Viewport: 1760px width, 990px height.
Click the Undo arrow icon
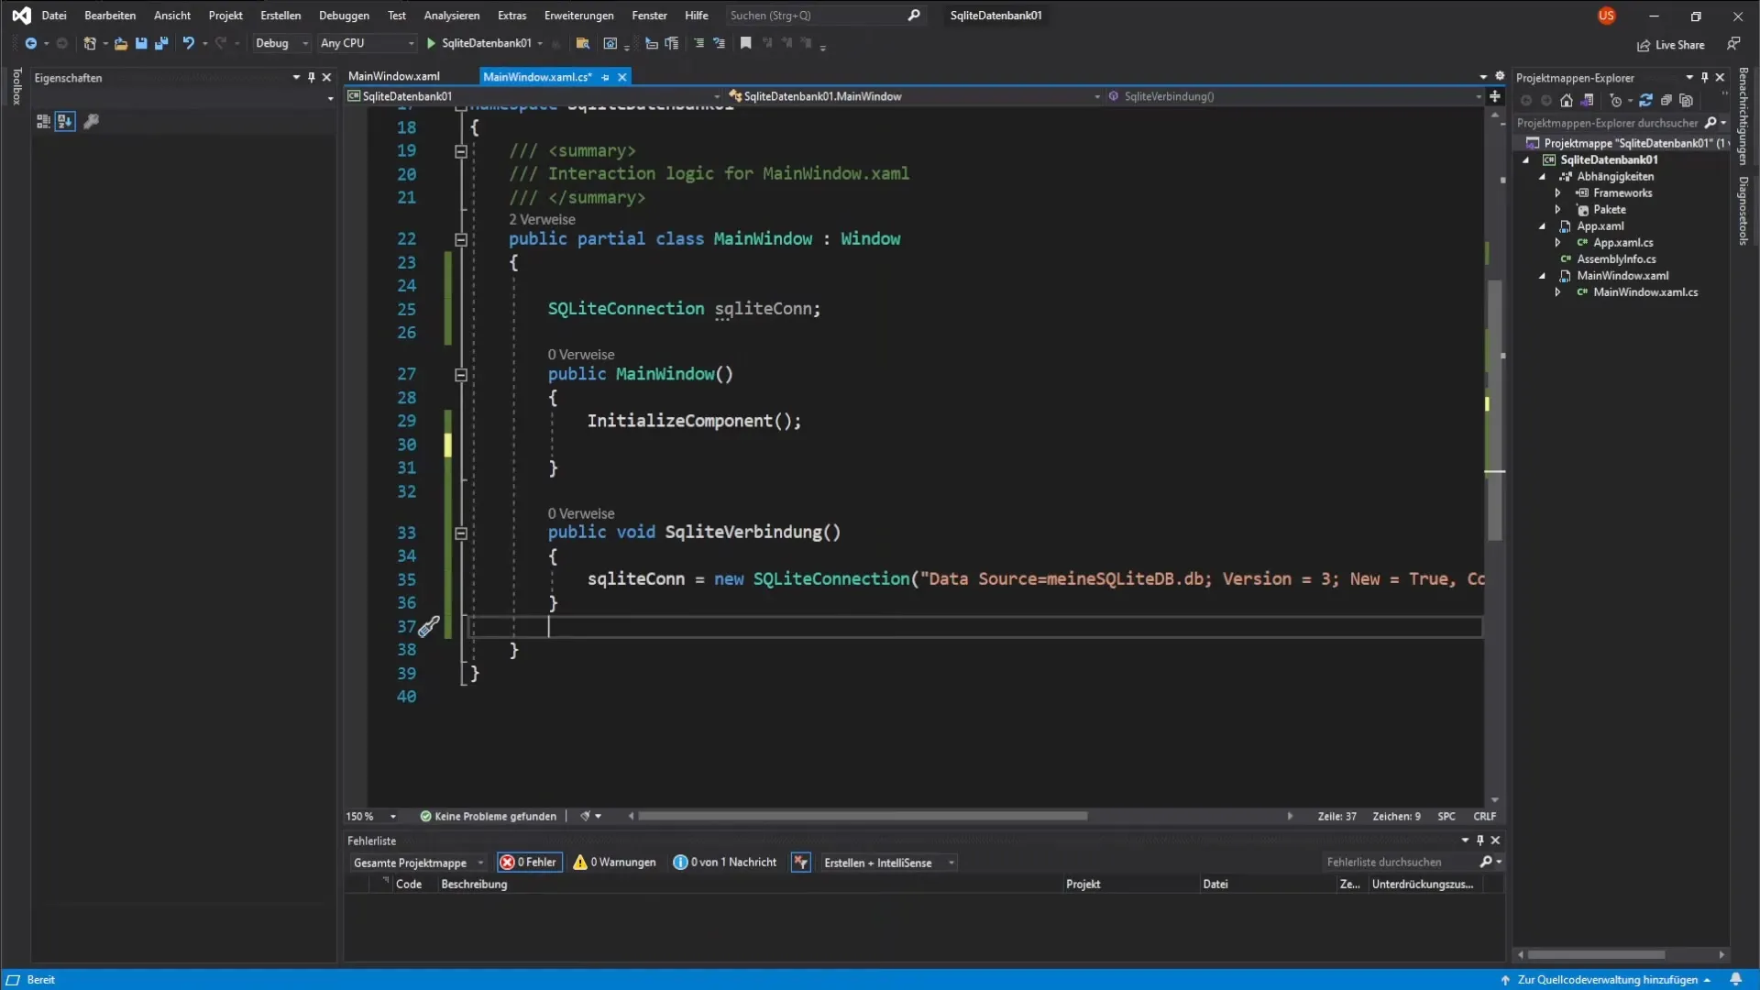[x=189, y=43]
